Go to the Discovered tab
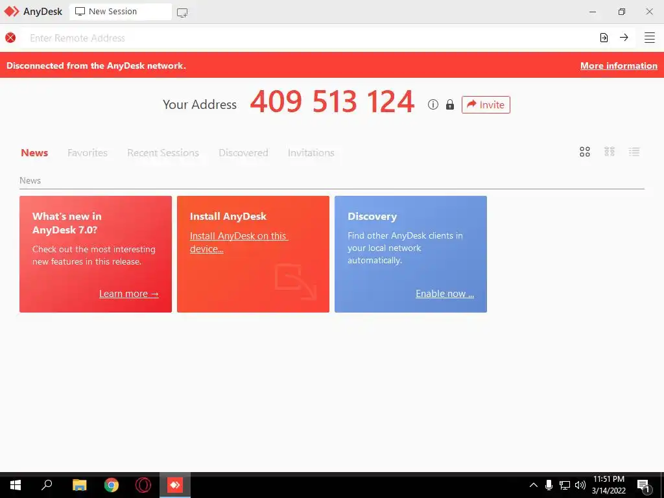Viewport: 664px width, 498px height. [244, 152]
